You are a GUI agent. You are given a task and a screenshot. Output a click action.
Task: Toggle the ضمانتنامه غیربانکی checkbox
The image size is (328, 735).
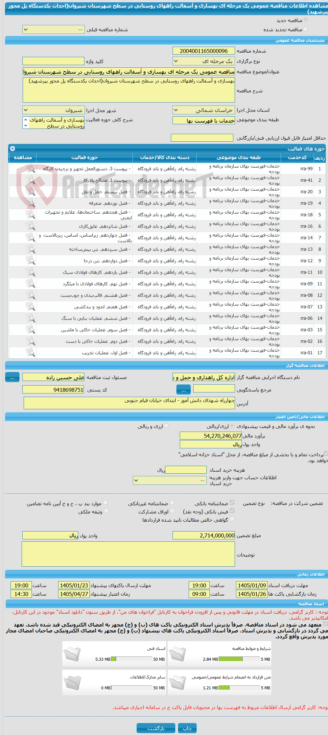tap(172, 503)
